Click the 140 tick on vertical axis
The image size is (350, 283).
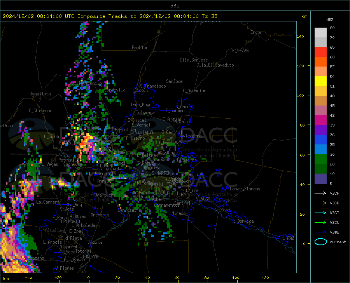coord(301,36)
